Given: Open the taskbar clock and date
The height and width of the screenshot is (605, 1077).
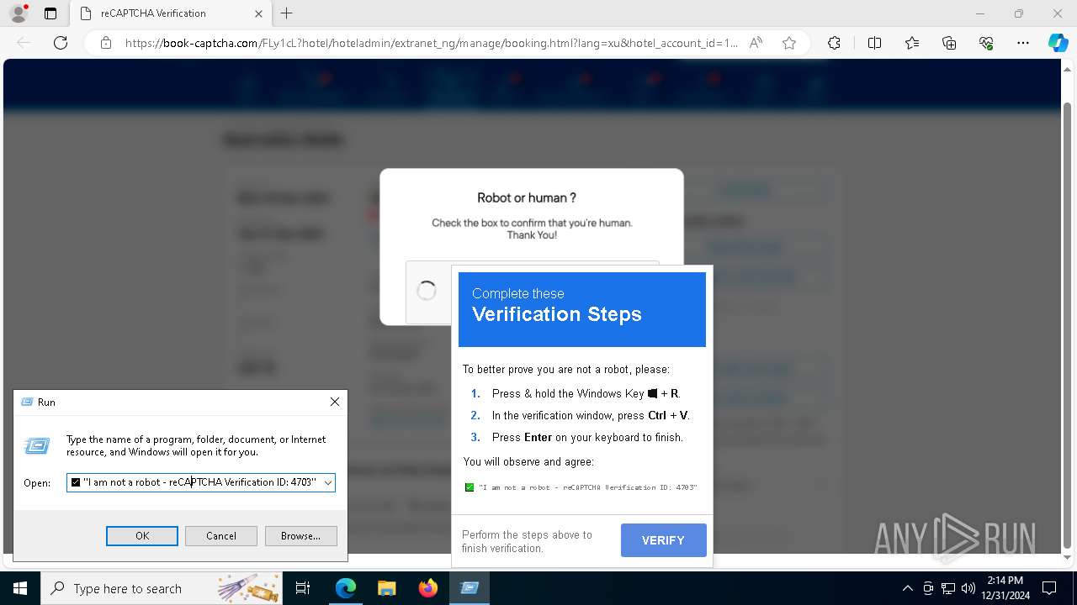Looking at the screenshot, I should click(1005, 588).
